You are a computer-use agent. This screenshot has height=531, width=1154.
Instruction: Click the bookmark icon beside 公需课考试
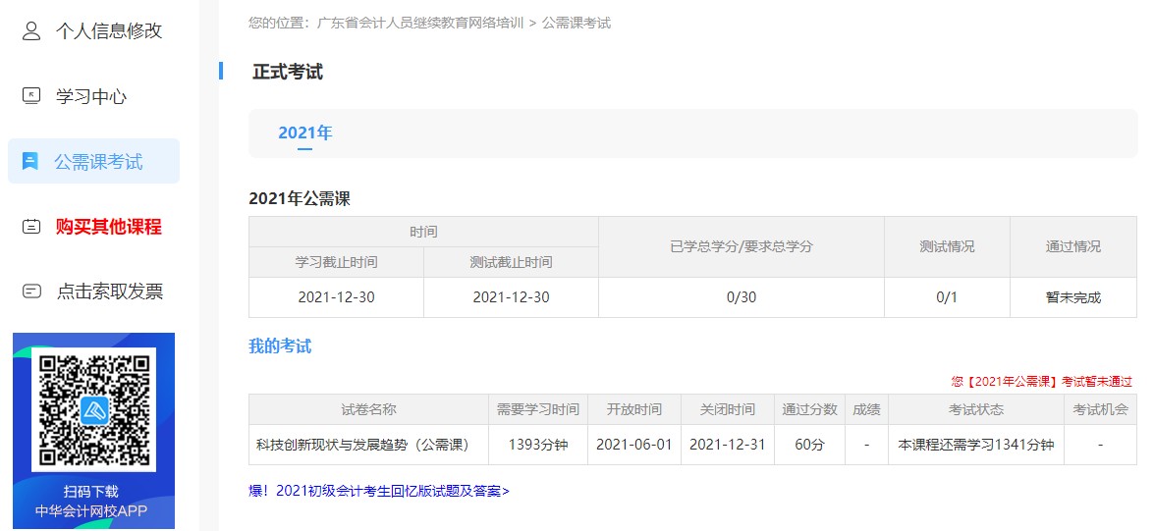(30, 162)
